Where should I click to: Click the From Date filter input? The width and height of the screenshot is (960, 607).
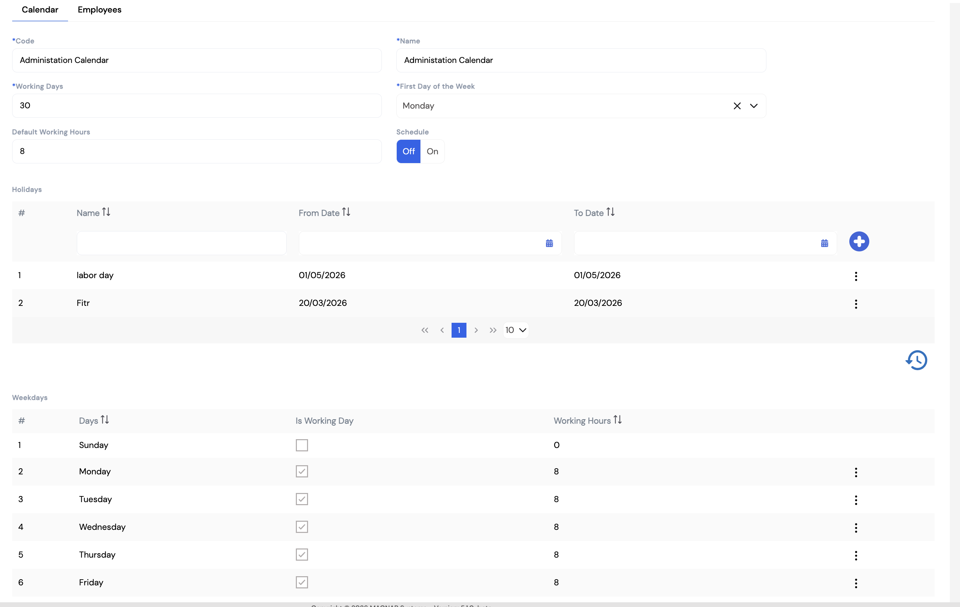click(430, 243)
